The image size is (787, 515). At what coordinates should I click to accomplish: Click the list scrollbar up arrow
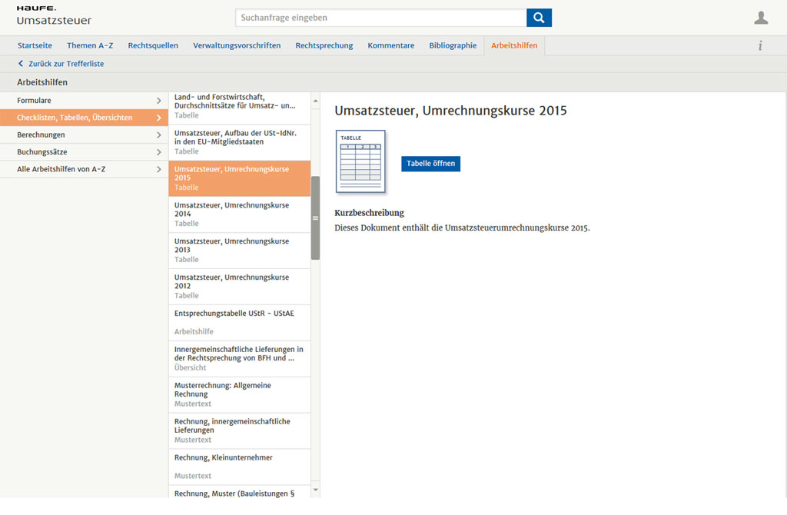[315, 101]
